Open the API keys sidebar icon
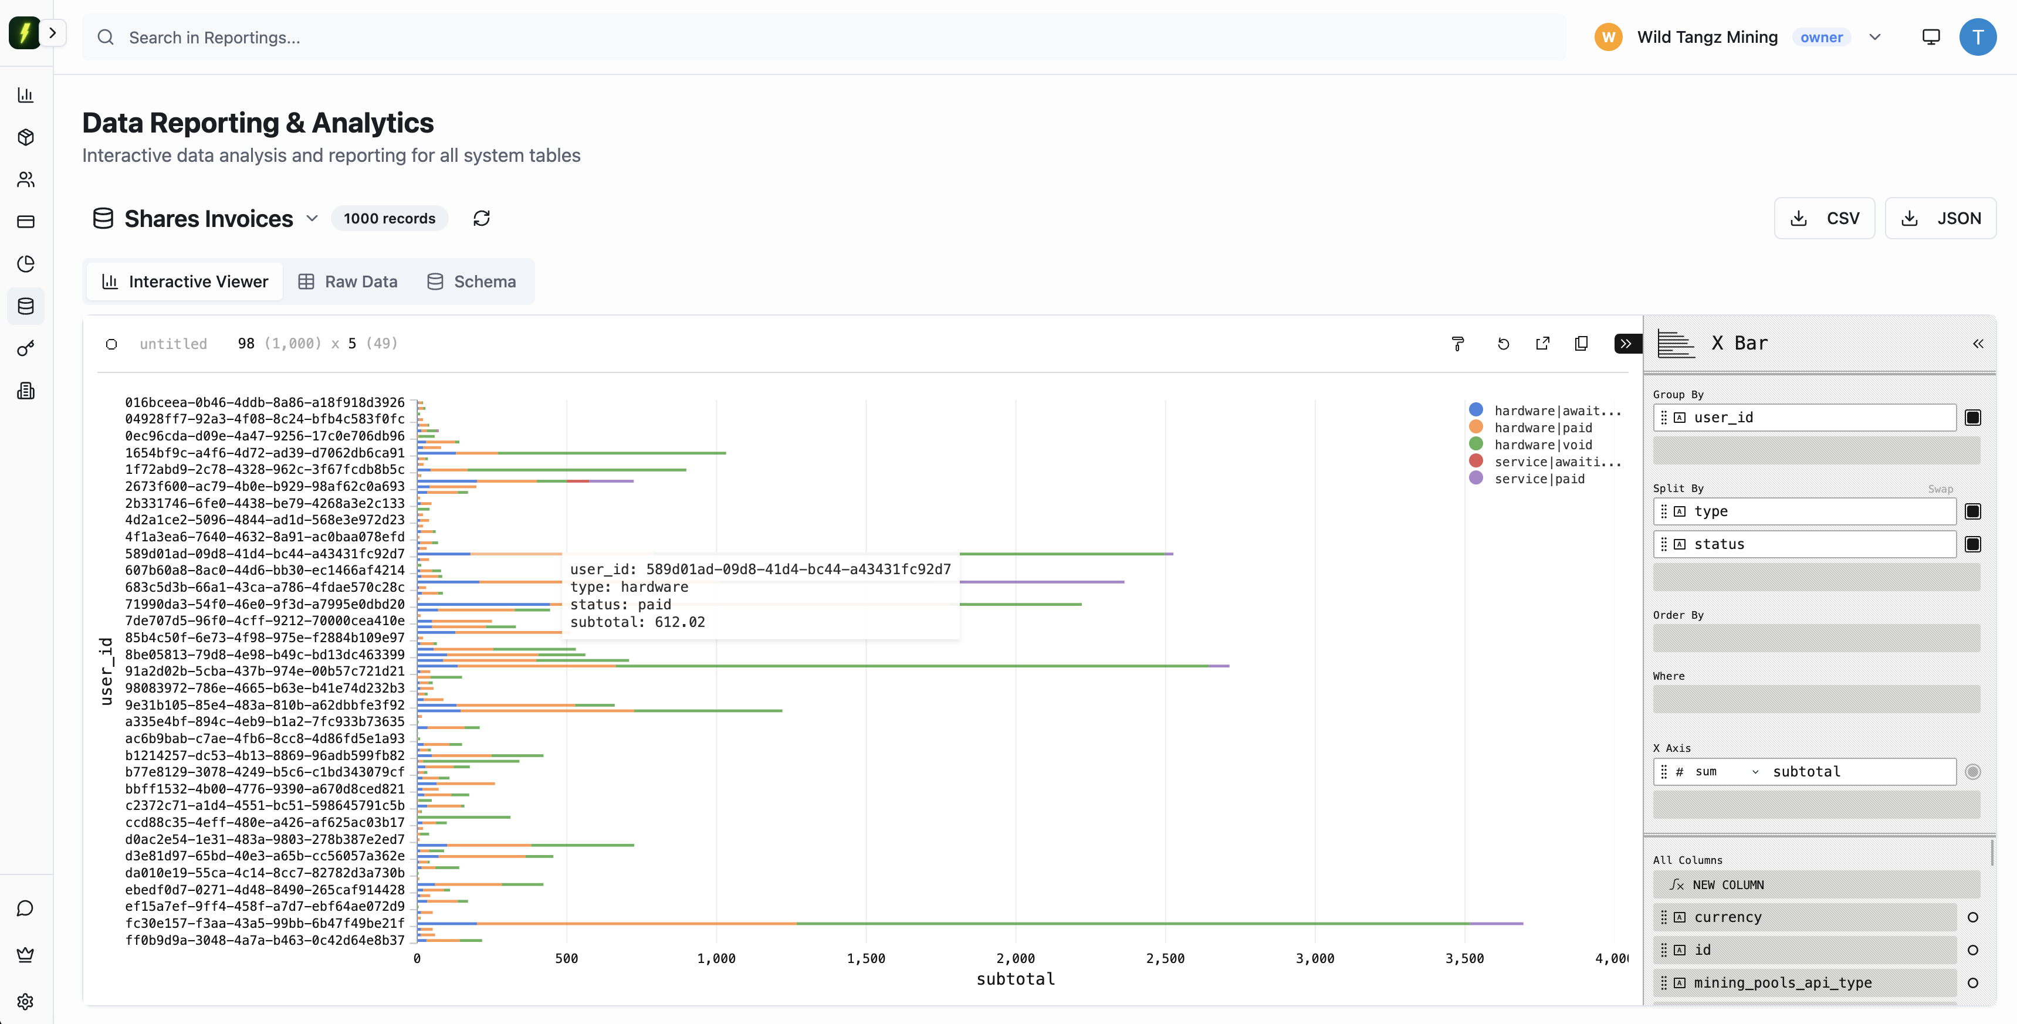This screenshot has width=2017, height=1024. (26, 348)
